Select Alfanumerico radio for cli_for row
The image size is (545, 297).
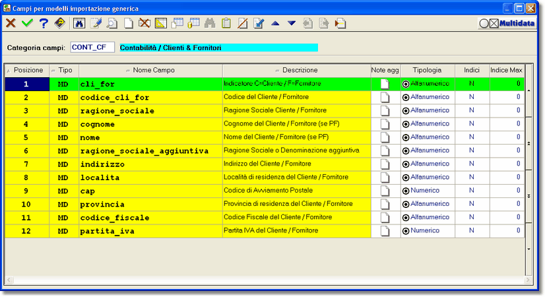(x=406, y=84)
